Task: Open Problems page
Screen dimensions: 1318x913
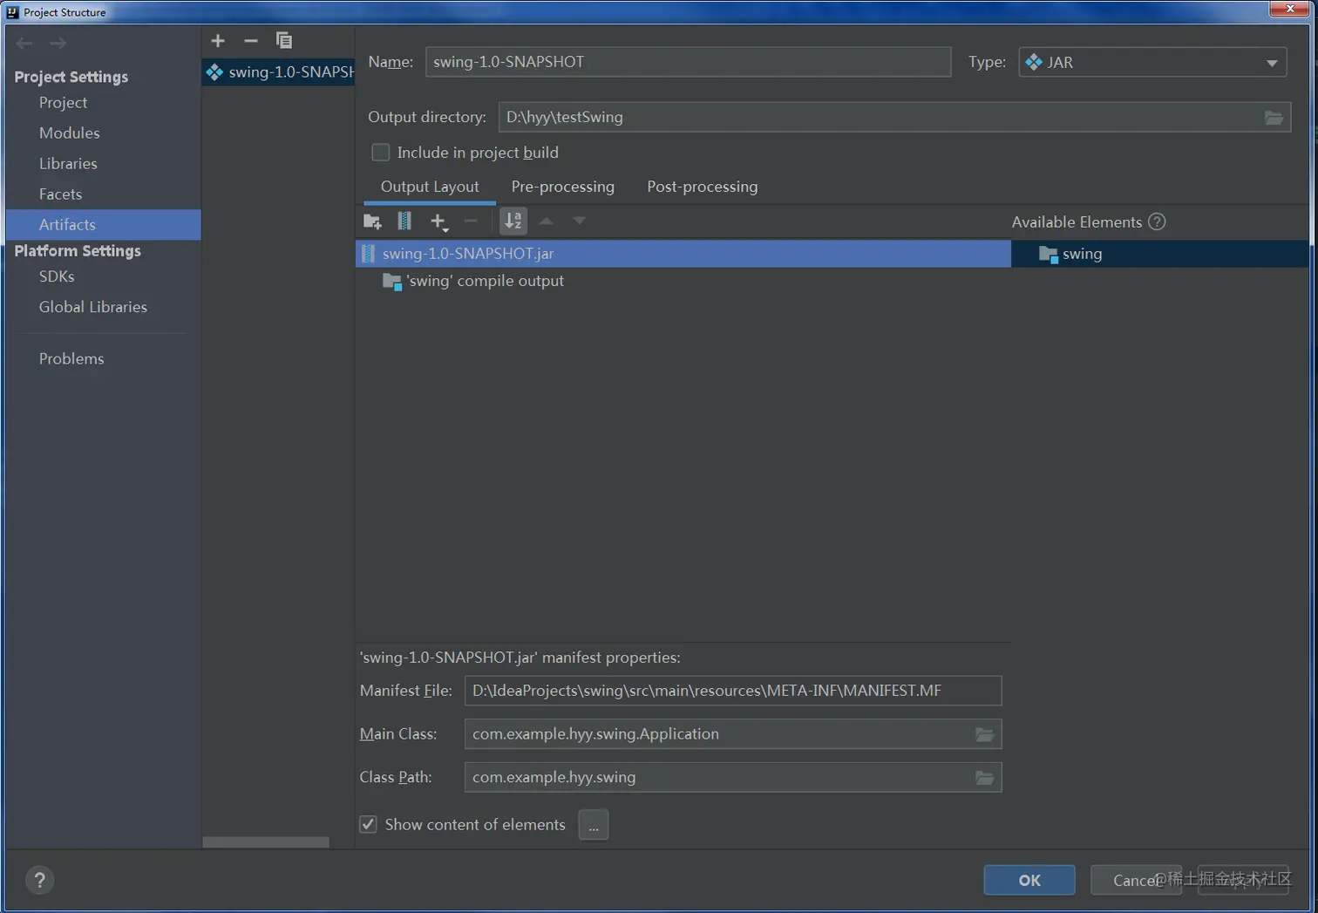Action: click(71, 358)
